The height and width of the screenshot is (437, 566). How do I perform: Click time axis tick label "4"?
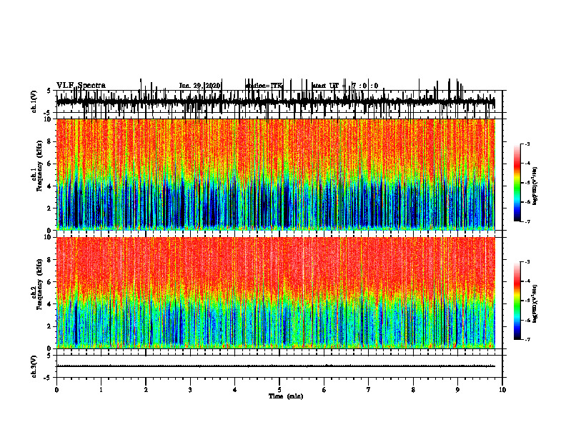click(235, 390)
